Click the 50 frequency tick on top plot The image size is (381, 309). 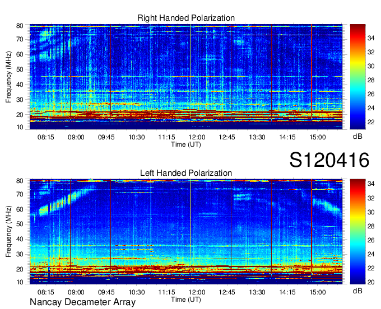[20, 69]
